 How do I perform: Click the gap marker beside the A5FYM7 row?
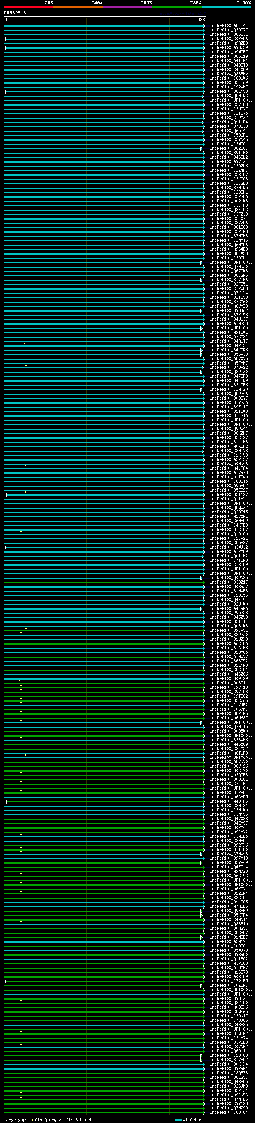pos(26,365)
